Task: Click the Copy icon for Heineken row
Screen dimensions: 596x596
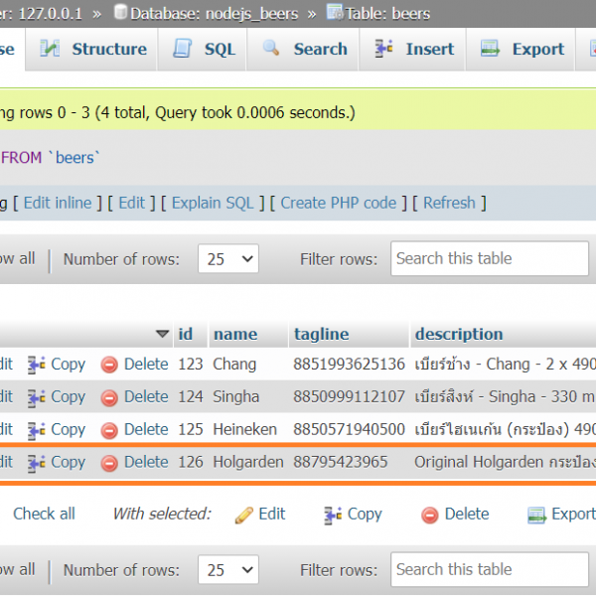Action: [37, 430]
